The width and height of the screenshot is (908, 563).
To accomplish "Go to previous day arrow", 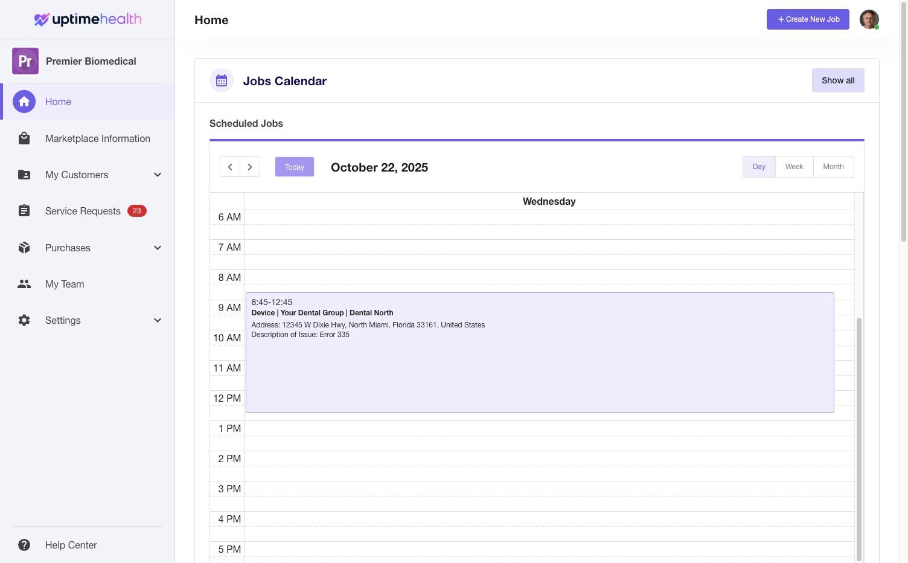I will coord(230,167).
